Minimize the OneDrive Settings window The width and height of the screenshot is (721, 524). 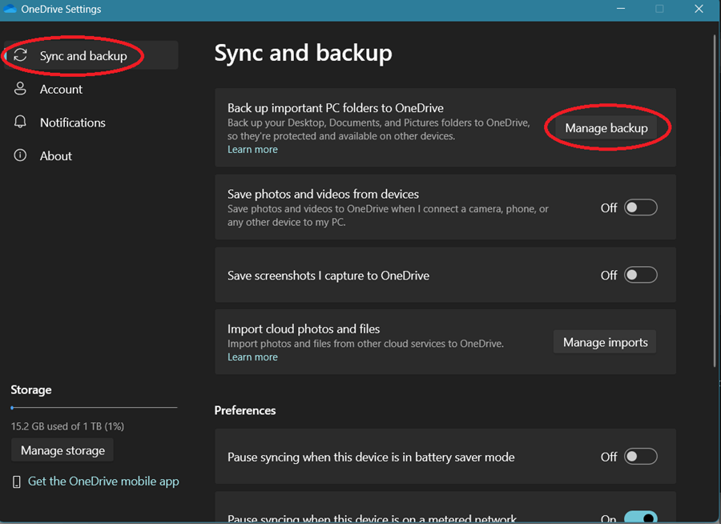[x=621, y=9]
